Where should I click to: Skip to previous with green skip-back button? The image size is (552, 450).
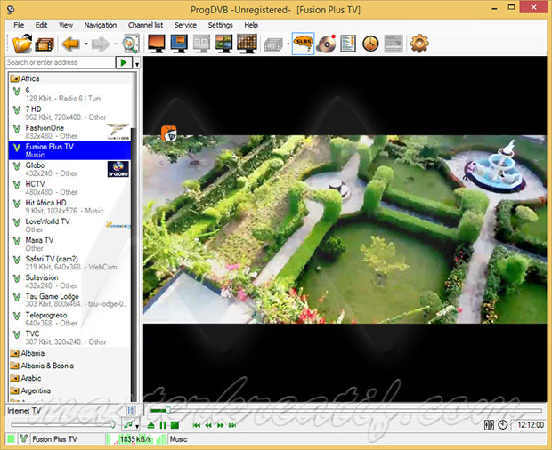tap(197, 425)
